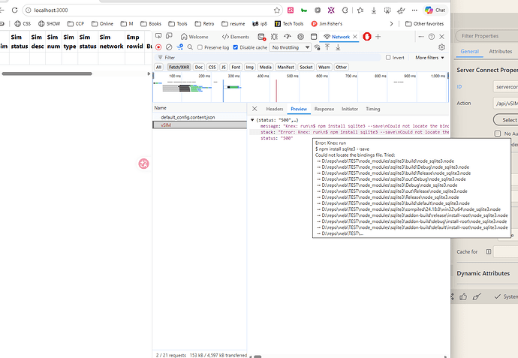Click the favorite star in the address bar
The height and width of the screenshot is (358, 518).
[x=277, y=11]
